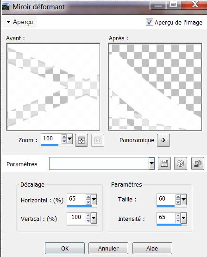
Task: Click the reset to default icon
Action: pyautogui.click(x=198, y=163)
